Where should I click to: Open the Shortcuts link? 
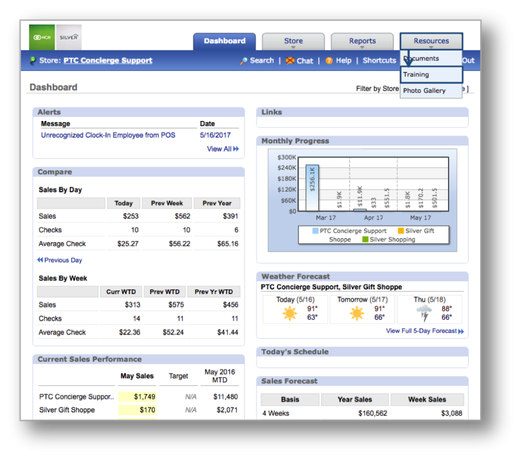tap(379, 60)
